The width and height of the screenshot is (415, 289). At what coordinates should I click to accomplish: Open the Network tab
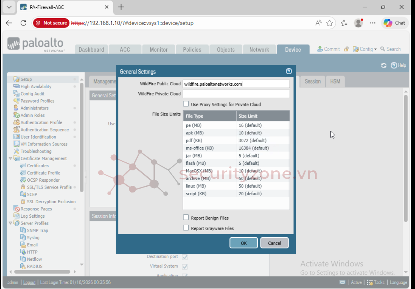tap(259, 50)
